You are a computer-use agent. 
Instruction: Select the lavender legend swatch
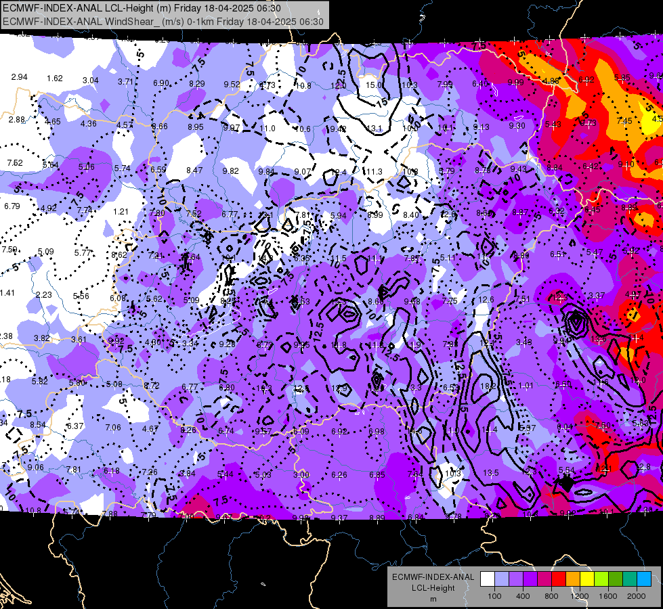pyautogui.click(x=516, y=579)
